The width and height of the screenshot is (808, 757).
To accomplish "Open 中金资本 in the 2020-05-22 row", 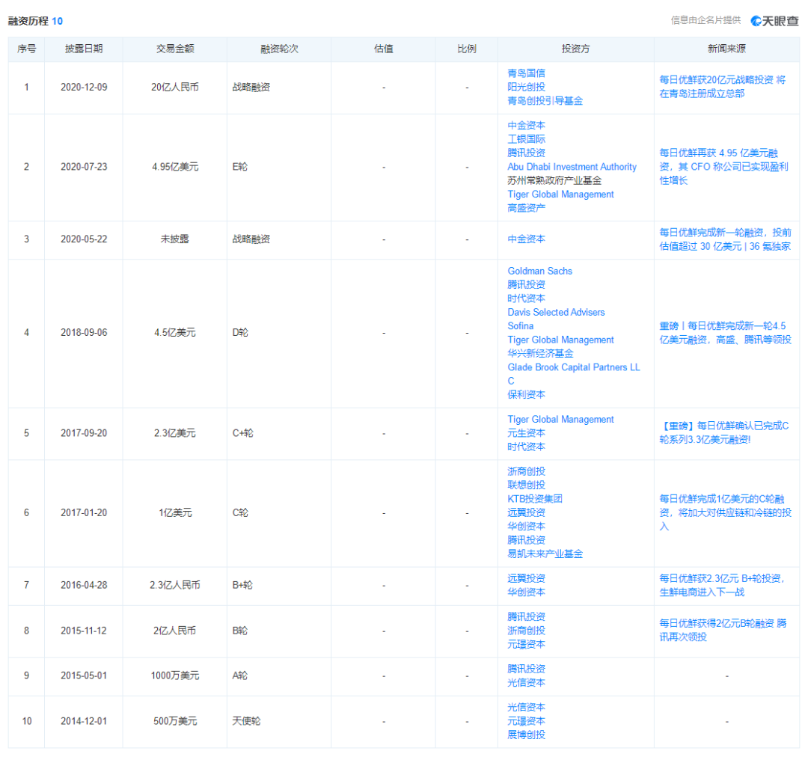I will (526, 239).
